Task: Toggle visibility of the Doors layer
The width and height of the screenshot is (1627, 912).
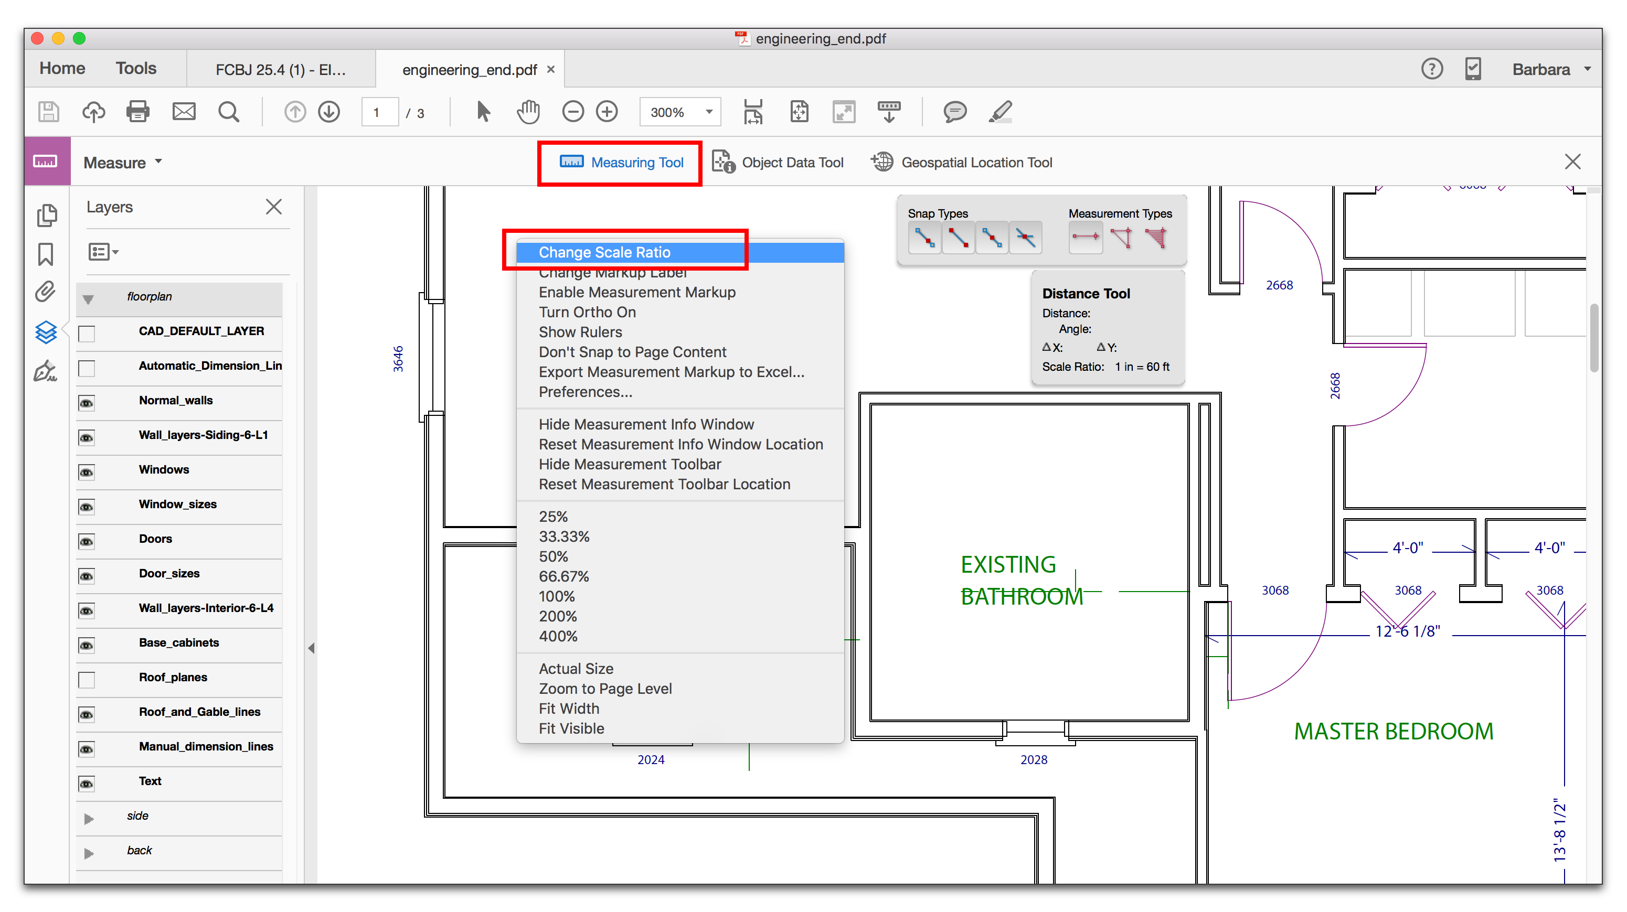Action: [87, 541]
